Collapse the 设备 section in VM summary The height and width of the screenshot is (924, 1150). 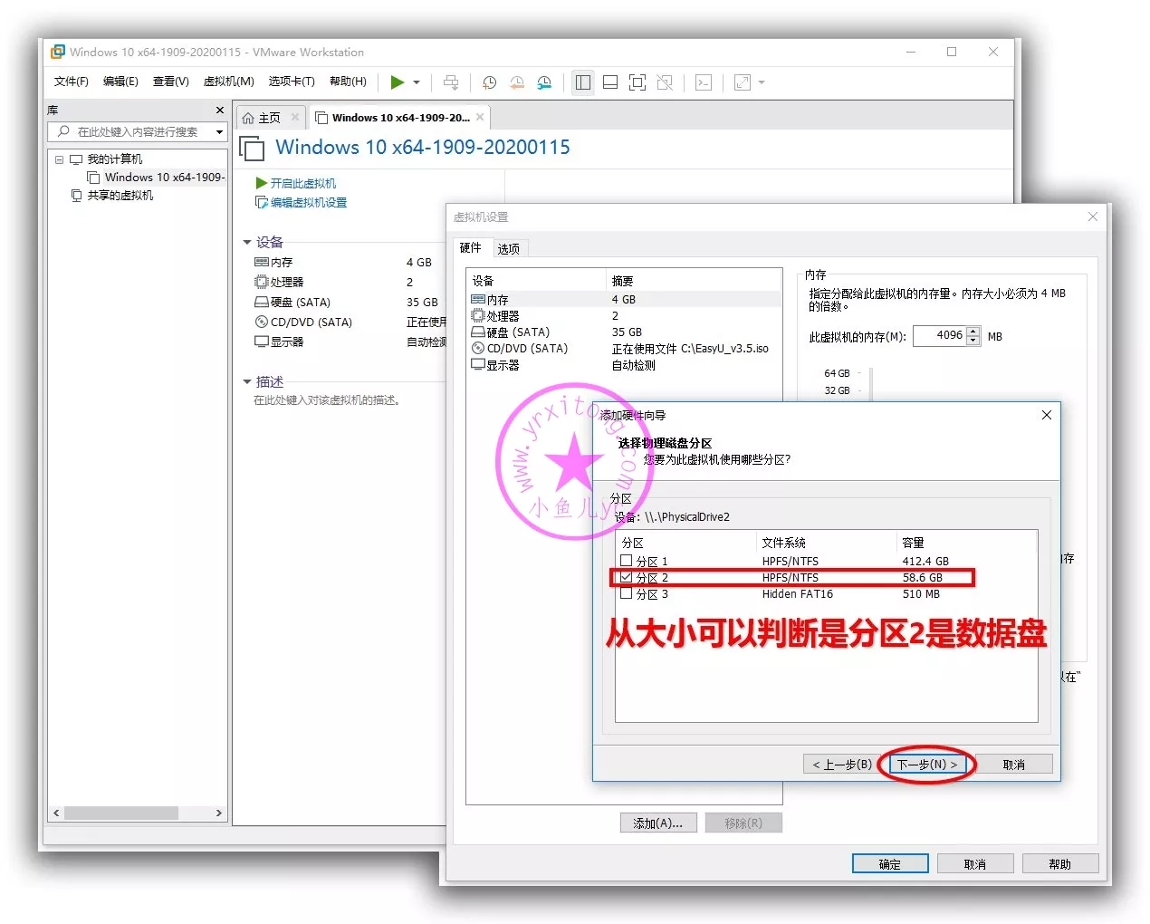click(x=247, y=242)
